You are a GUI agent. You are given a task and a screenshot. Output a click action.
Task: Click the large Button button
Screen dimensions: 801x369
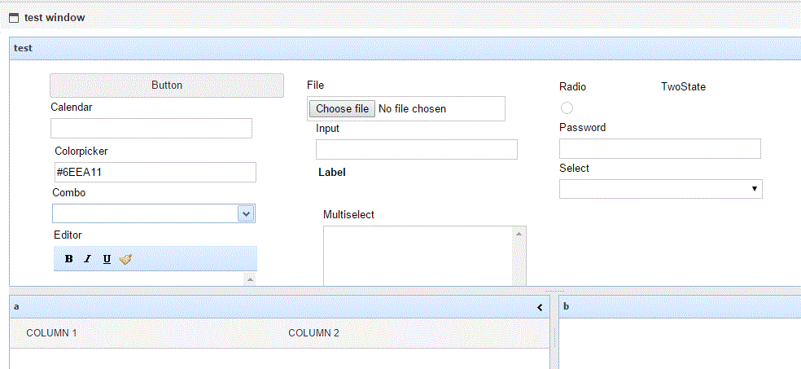click(x=167, y=86)
